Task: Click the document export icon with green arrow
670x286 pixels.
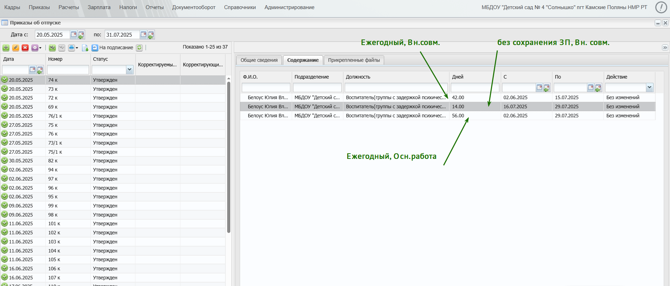Action: 85,47
